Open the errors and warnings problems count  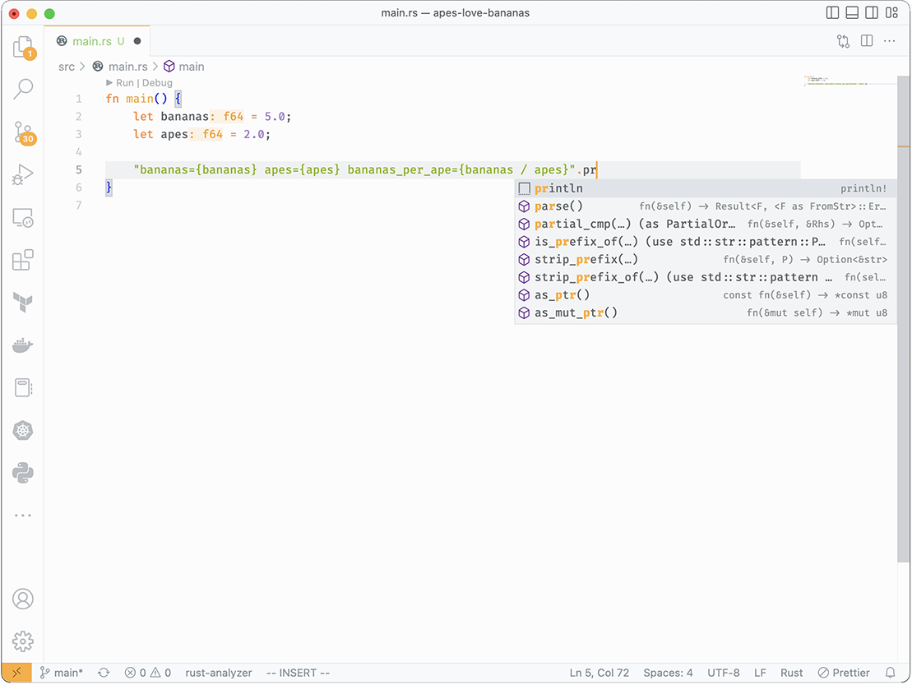pos(148,673)
